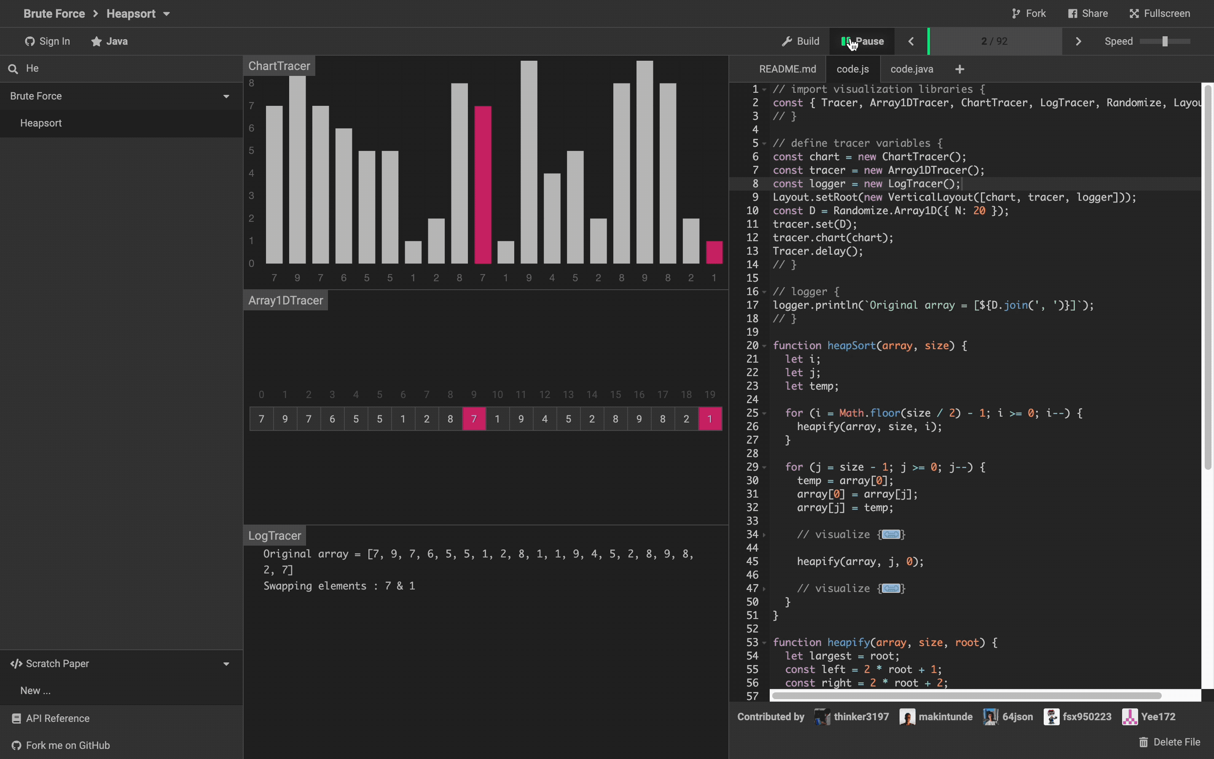Click the Sign In button
The height and width of the screenshot is (759, 1214).
pos(48,41)
